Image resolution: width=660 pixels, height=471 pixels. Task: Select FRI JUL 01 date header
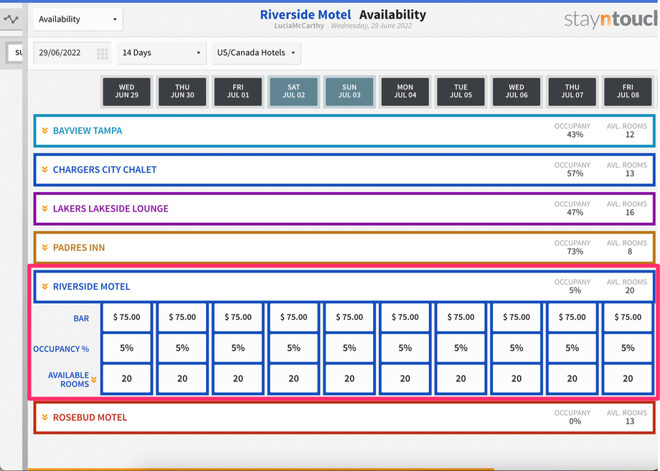click(238, 92)
